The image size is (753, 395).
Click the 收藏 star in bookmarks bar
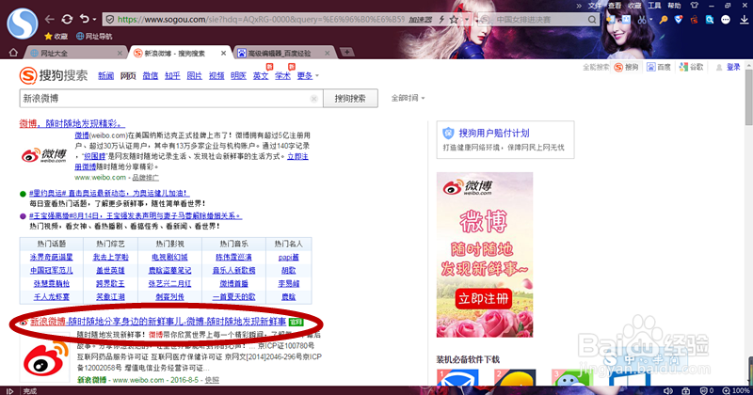56,36
